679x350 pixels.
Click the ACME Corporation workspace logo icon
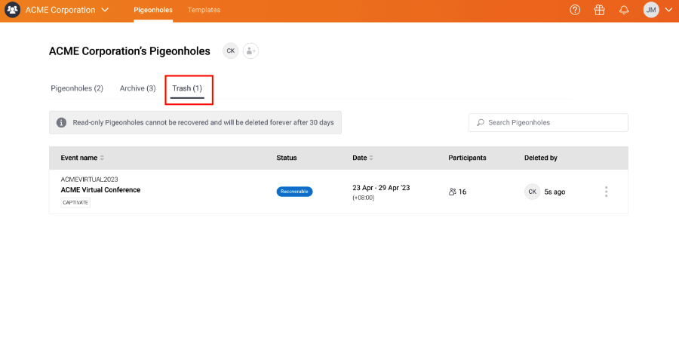pyautogui.click(x=12, y=10)
